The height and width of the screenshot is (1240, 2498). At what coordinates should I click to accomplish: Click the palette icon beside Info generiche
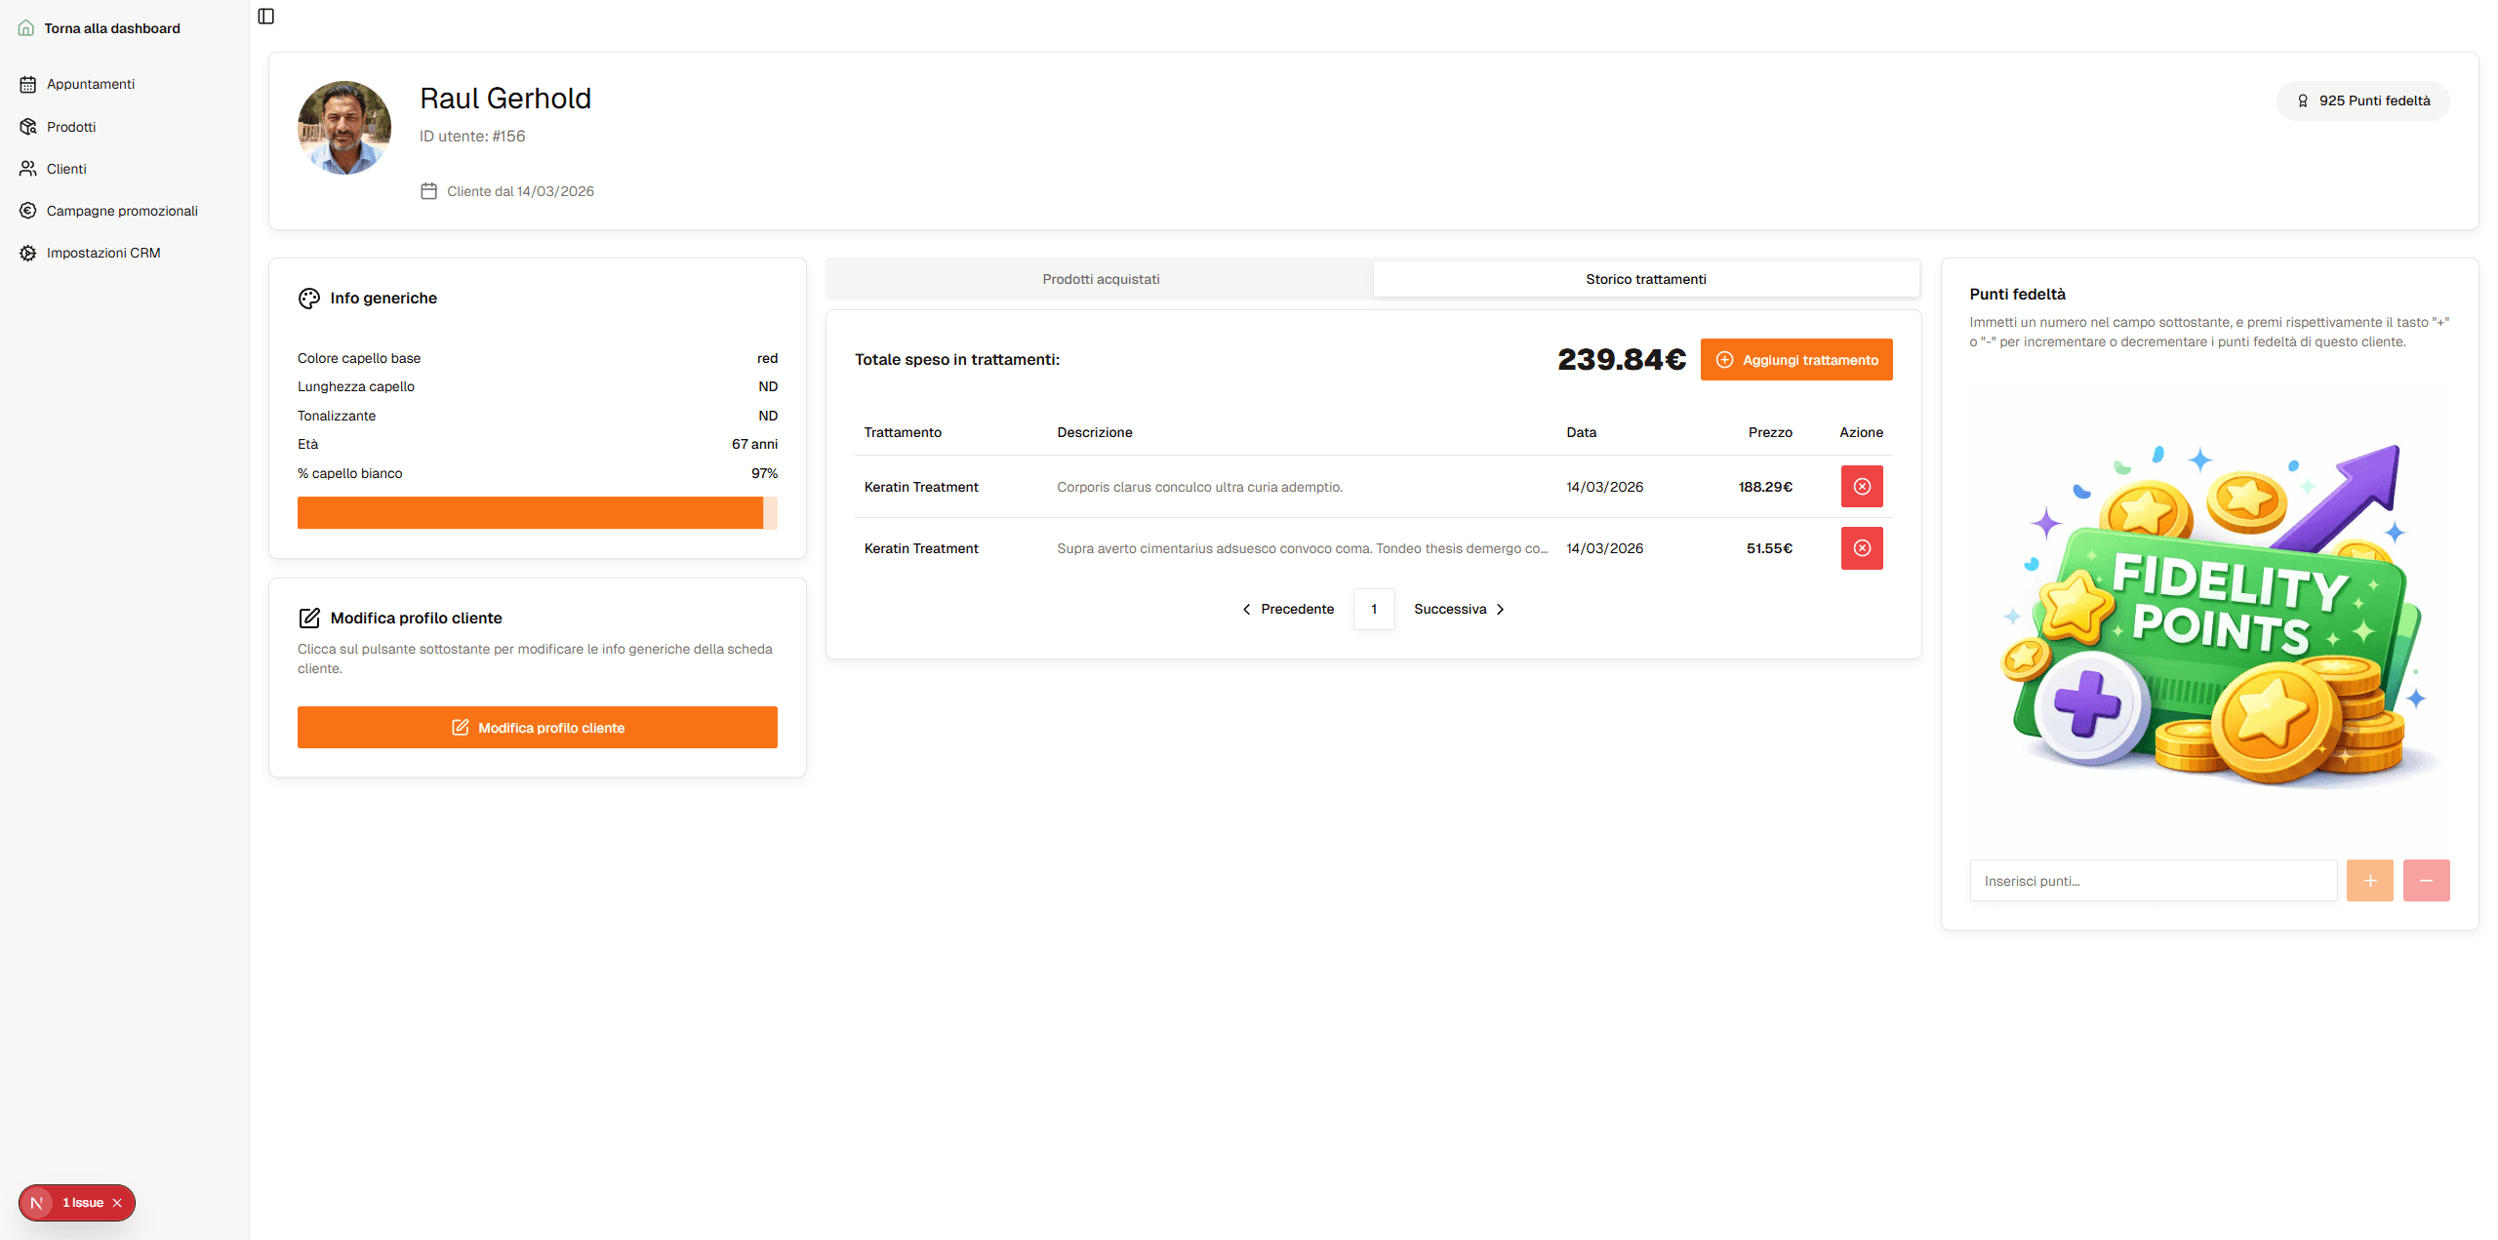click(x=309, y=299)
